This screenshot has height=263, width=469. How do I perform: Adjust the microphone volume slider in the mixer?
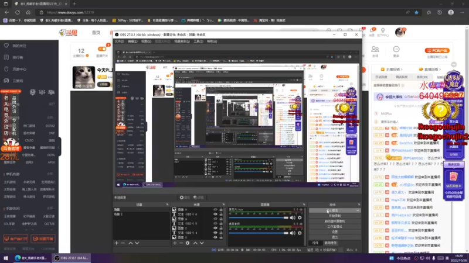(x=259, y=217)
